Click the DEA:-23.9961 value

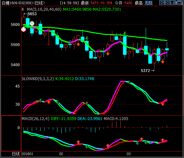click(90, 119)
